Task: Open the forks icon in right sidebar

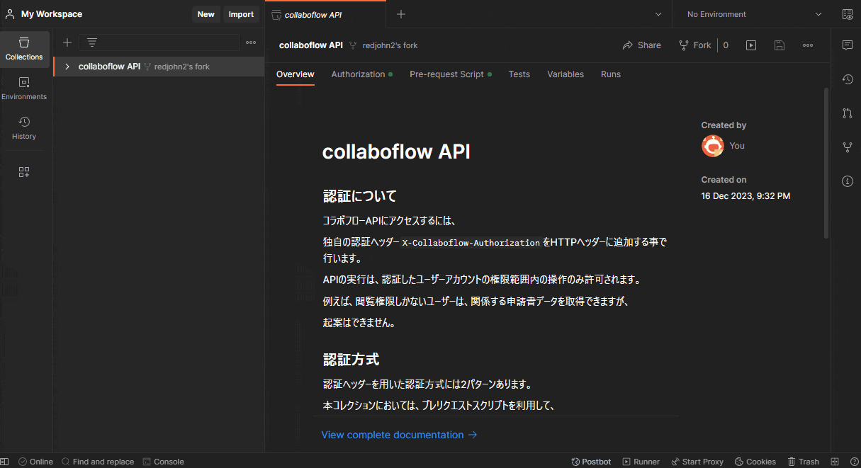Action: (x=848, y=147)
